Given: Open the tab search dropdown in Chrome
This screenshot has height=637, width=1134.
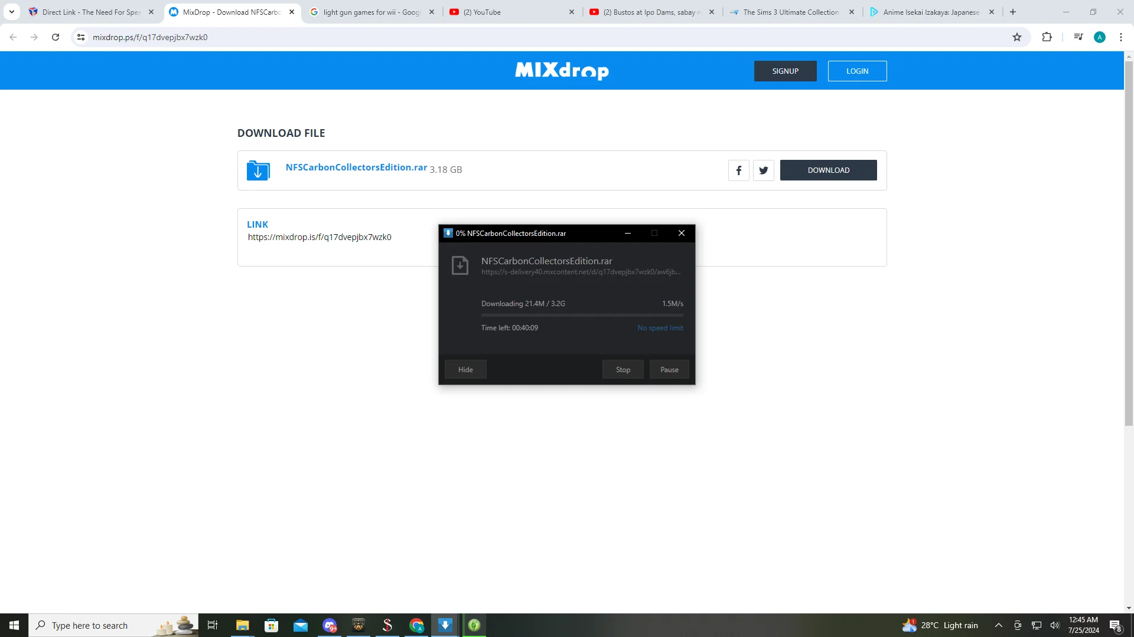Looking at the screenshot, I should pos(12,12).
